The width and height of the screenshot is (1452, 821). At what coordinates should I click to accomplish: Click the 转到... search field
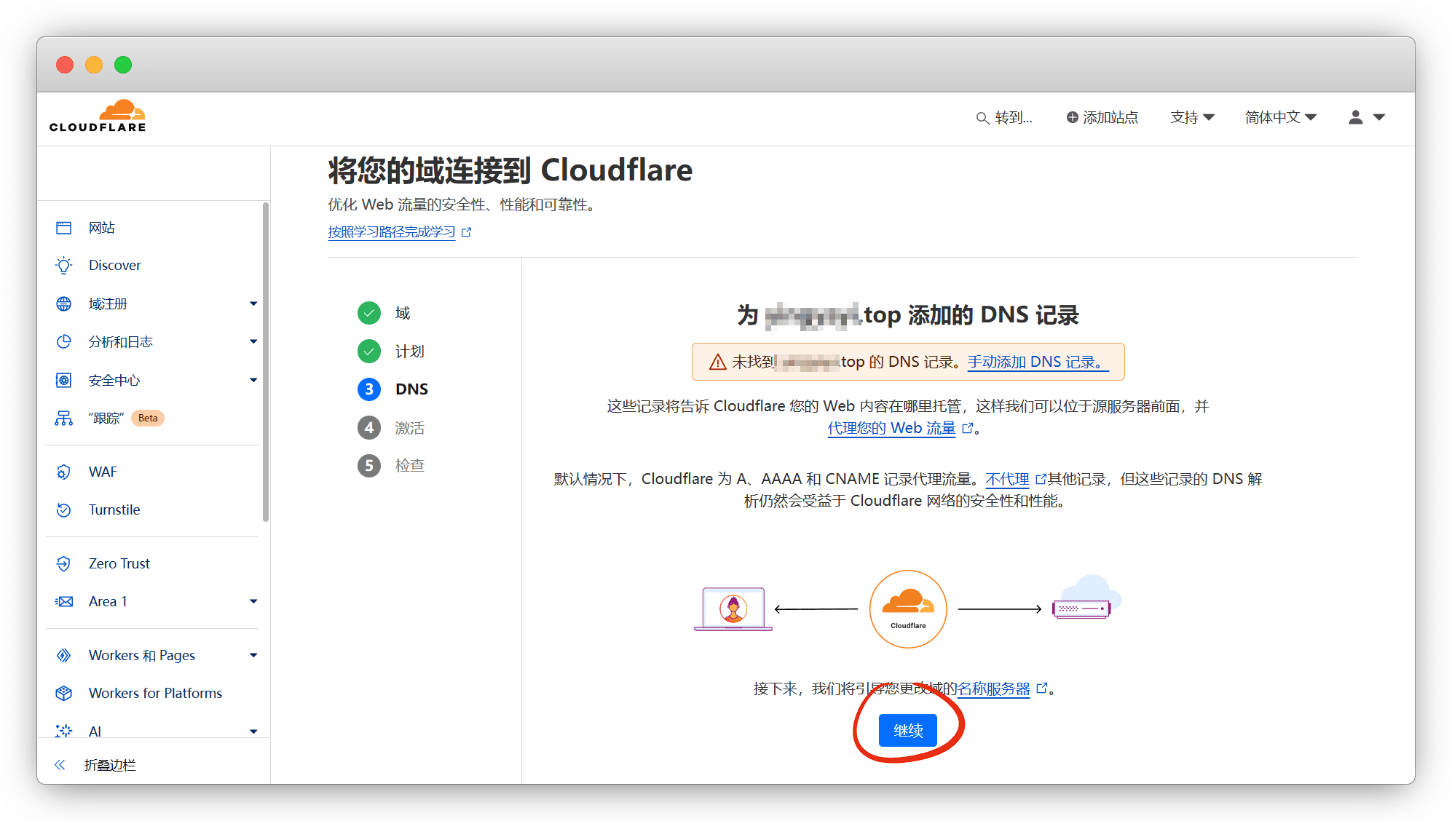[x=1005, y=117]
